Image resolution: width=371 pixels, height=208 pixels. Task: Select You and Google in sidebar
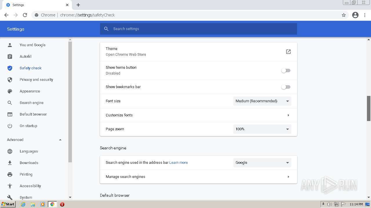pyautogui.click(x=32, y=45)
